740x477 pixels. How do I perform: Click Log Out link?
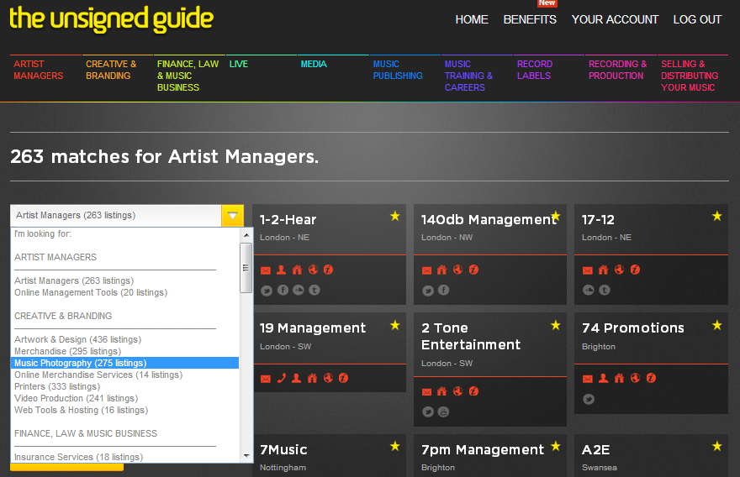point(697,19)
